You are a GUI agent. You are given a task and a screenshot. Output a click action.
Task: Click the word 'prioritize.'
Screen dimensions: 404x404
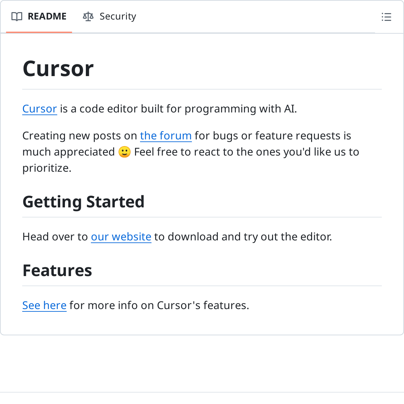pyautogui.click(x=47, y=168)
